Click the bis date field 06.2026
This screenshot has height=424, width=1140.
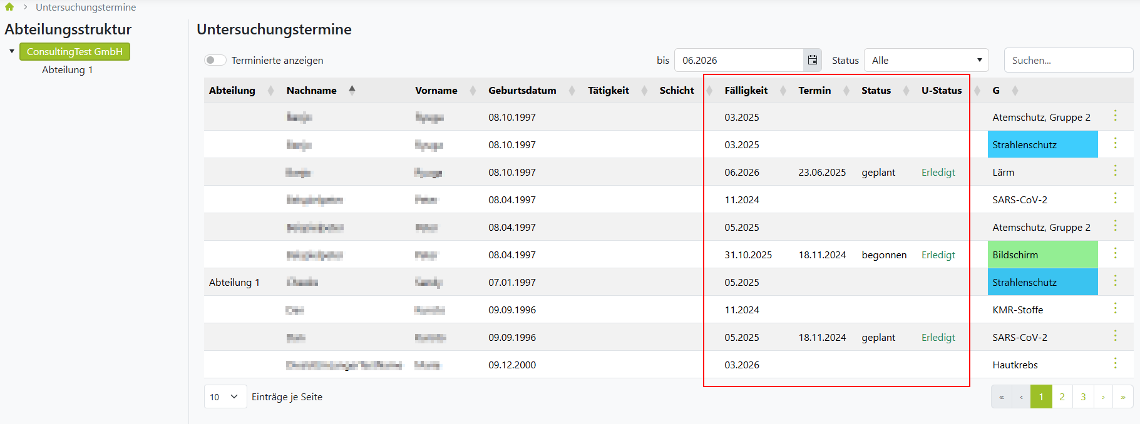point(739,60)
